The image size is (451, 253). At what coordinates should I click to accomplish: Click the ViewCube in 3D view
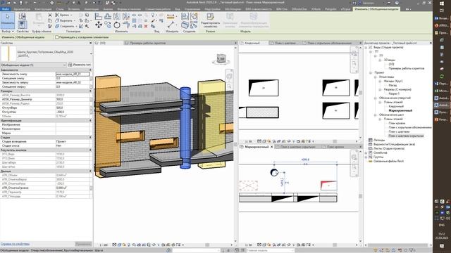(x=221, y=59)
